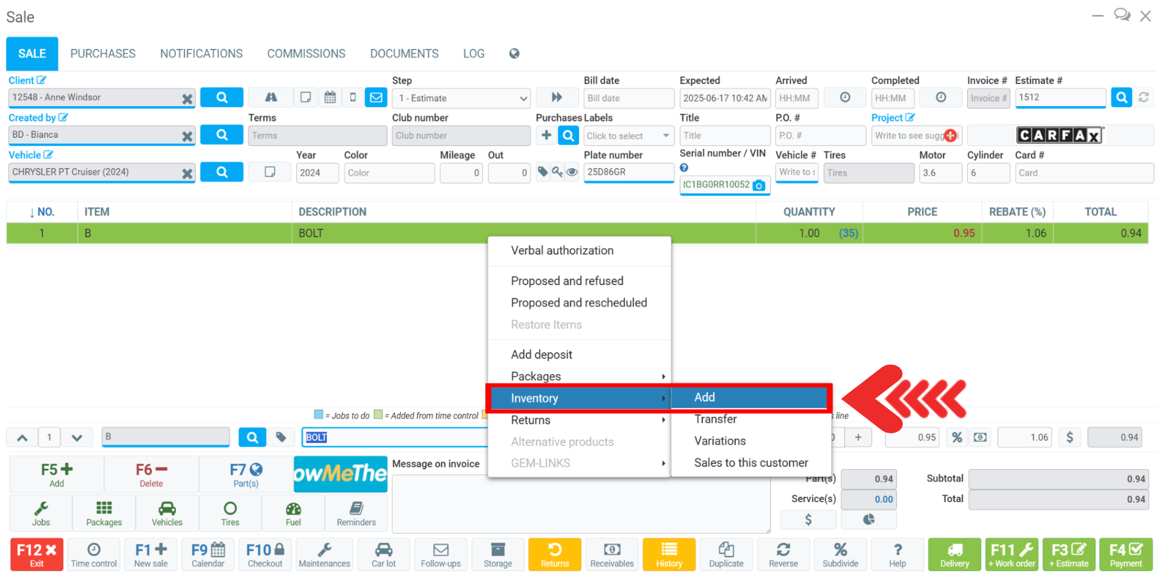Switch to the PURCHASES tab
This screenshot has height=579, width=1158.
pyautogui.click(x=103, y=54)
